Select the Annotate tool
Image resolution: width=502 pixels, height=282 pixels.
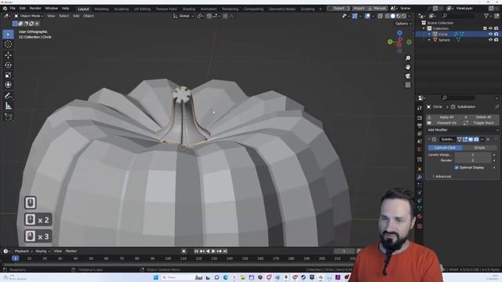coord(9,96)
